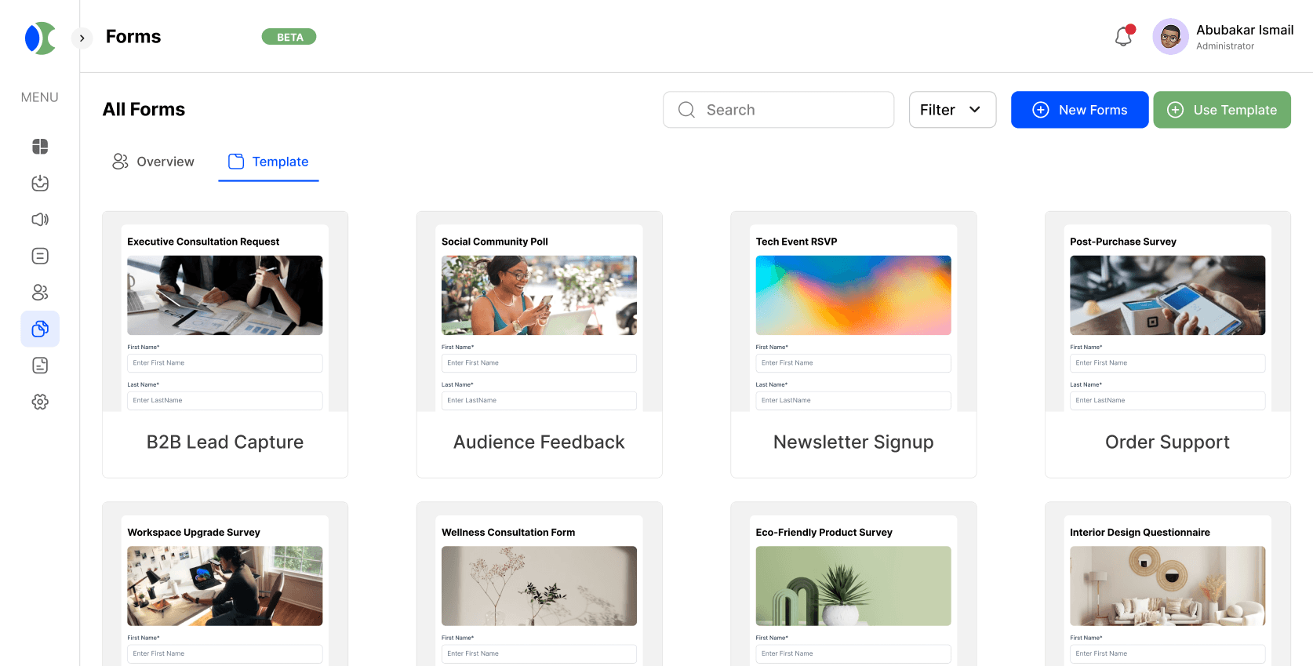Click the Abubakar Ismail user name
Image resolution: width=1313 pixels, height=666 pixels.
pyautogui.click(x=1245, y=30)
